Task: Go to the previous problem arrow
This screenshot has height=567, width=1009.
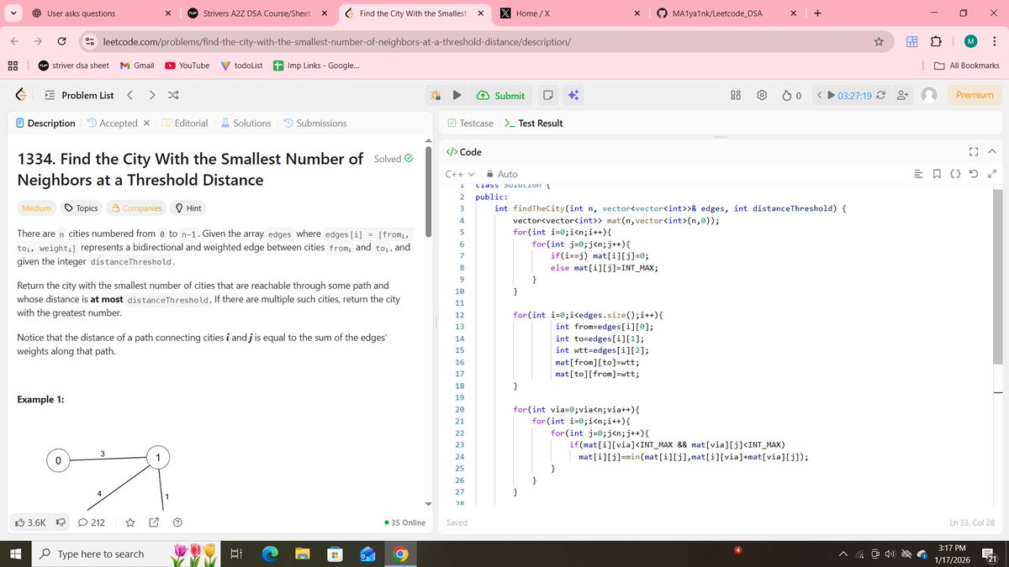Action: 131,95
